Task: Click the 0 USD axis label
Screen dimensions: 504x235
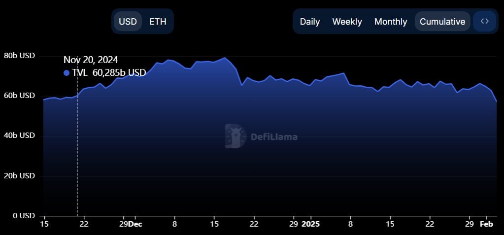Action: [23, 216]
